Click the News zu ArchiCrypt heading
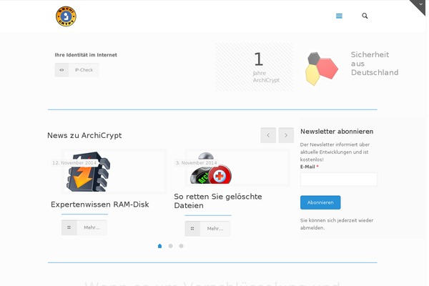The height and width of the screenshot is (286, 429). [x=84, y=135]
